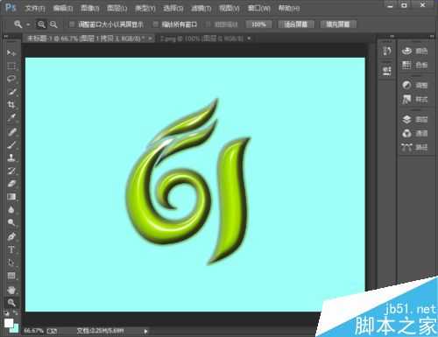Image resolution: width=438 pixels, height=337 pixels.
Task: Select the Pen tool
Action: point(11,236)
